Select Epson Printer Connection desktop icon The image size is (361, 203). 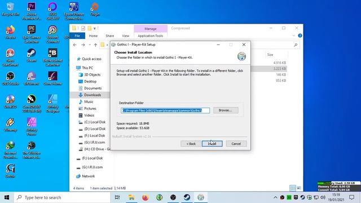click(74, 11)
